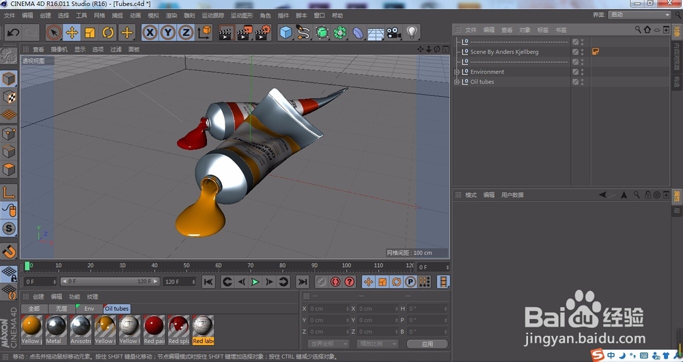
Task: Open the 运动图形 menu
Action: [x=242, y=15]
